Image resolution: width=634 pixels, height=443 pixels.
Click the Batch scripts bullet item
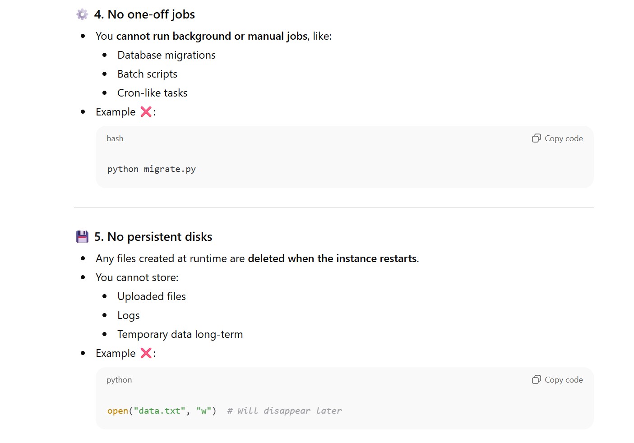tap(147, 74)
